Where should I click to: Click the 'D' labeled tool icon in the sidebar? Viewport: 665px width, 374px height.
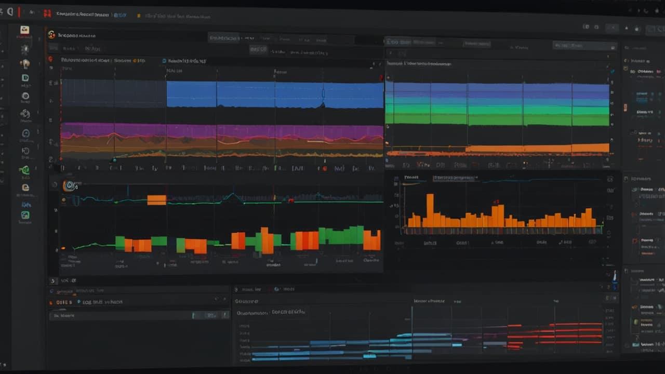click(x=25, y=78)
